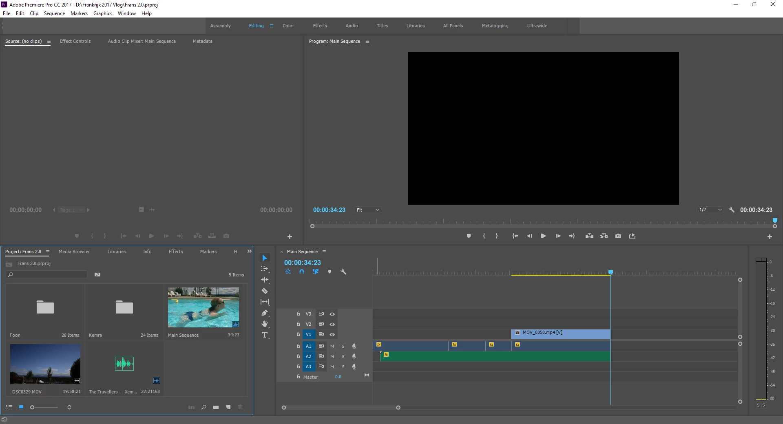Click the Program monitor timecode 00:00:34:23
783x424 pixels.
coord(329,210)
